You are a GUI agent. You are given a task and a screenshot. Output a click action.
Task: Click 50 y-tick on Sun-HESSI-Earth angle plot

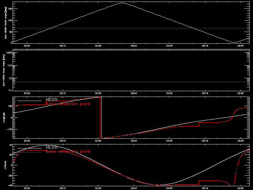pyautogui.click(x=11, y=32)
